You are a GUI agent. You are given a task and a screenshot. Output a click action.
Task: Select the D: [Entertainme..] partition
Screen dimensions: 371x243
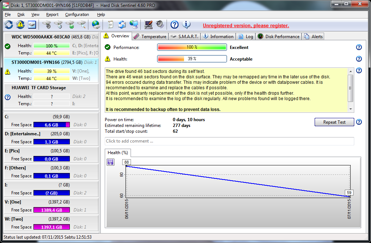point(51,137)
